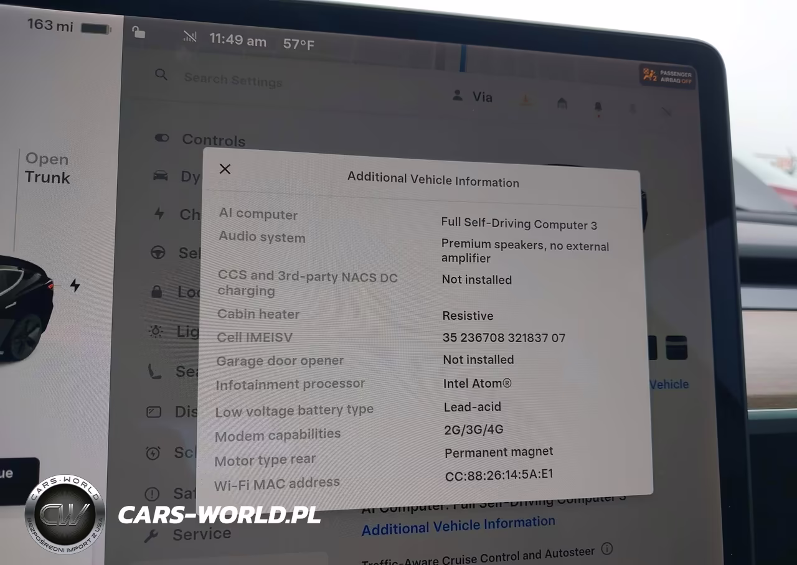This screenshot has height=565, width=797.
Task: Tap the 11:49 am clock
Action: click(x=238, y=40)
